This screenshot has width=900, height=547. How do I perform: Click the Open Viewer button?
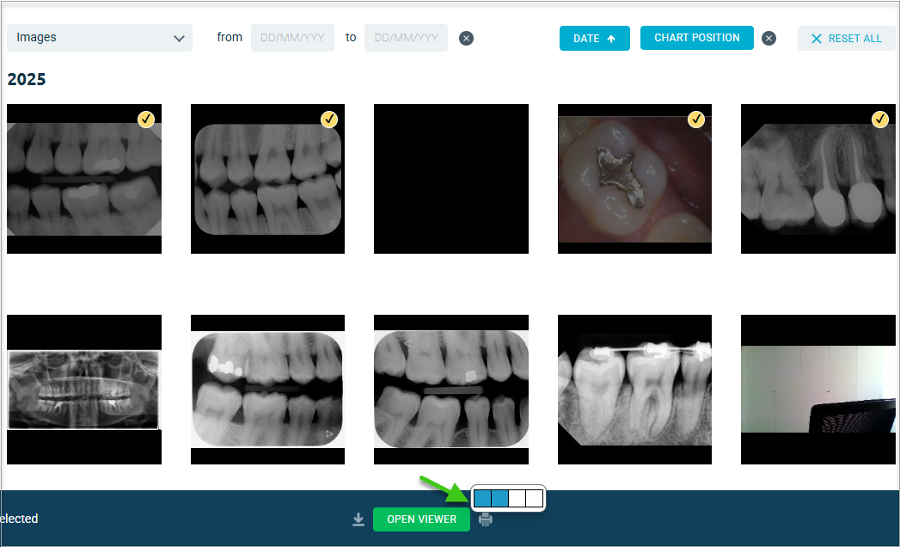point(421,519)
